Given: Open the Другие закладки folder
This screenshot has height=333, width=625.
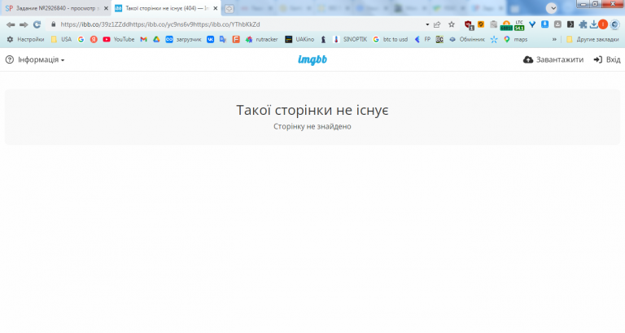Looking at the screenshot, I should point(592,39).
